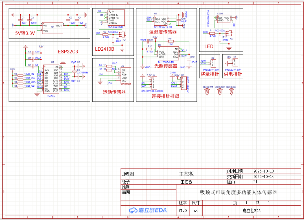Select the SCREW2 screw symbol

coord(220,91)
